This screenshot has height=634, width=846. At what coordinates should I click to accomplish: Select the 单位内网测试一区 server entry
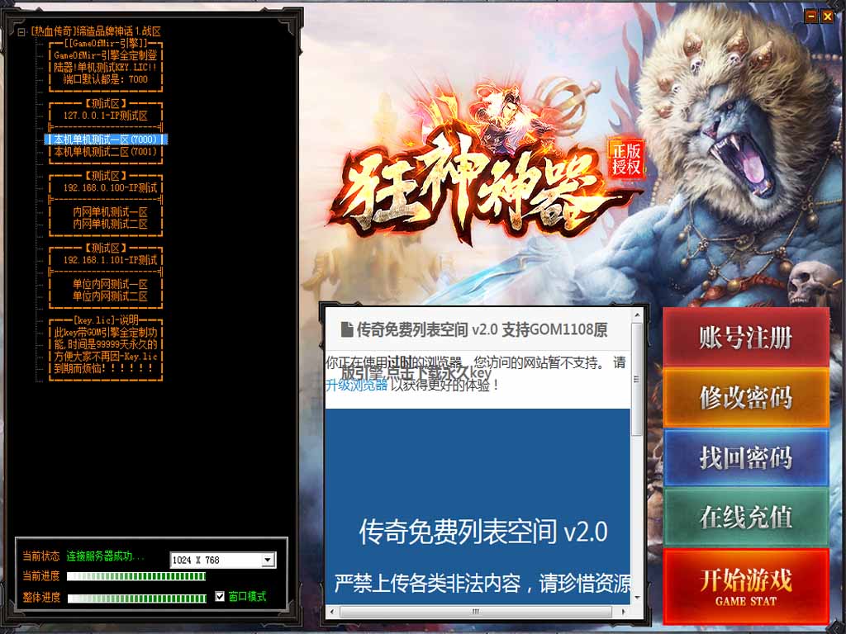(x=110, y=284)
